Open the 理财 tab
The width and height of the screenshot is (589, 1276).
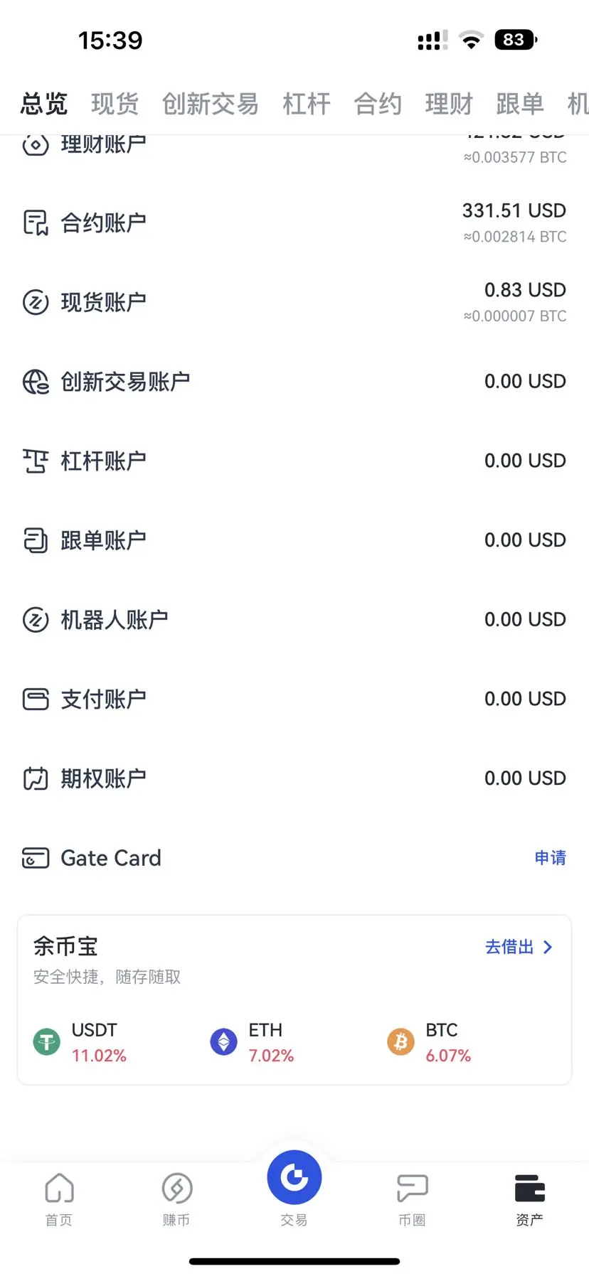click(449, 104)
